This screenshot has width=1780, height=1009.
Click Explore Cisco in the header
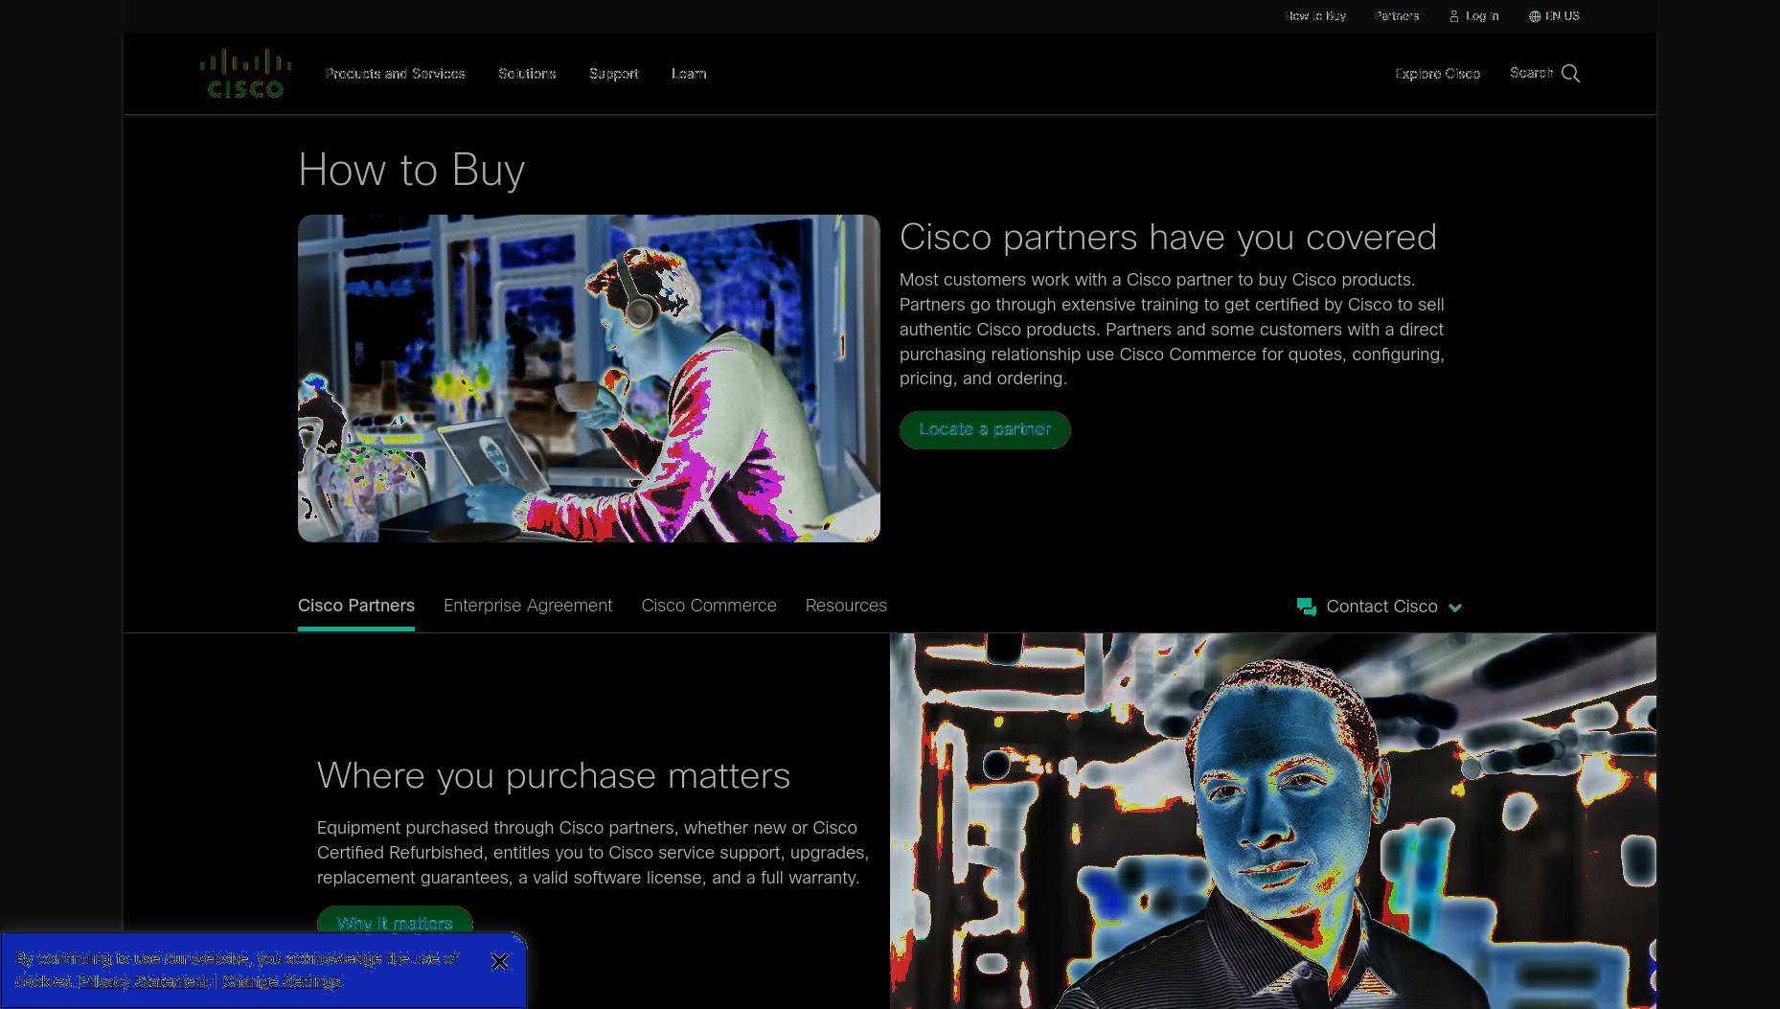tap(1437, 74)
